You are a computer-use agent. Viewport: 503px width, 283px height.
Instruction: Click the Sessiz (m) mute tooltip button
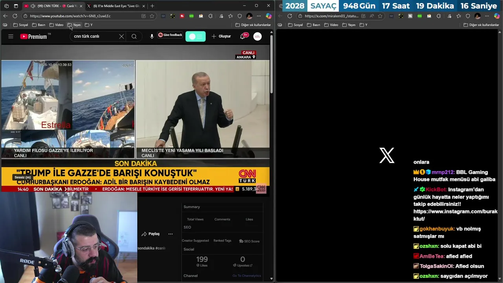point(22,177)
